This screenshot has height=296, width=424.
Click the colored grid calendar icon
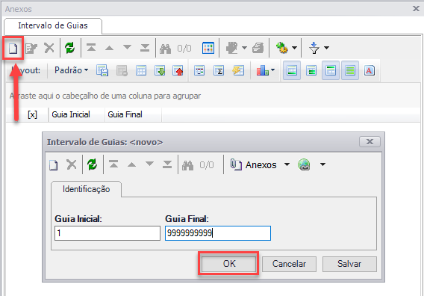[208, 48]
